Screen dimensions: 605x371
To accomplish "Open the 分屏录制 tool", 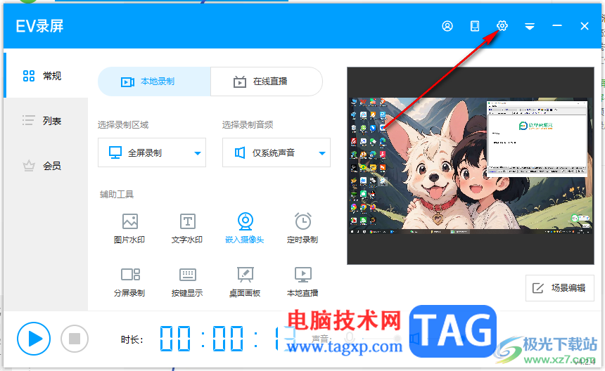I will pos(129,282).
